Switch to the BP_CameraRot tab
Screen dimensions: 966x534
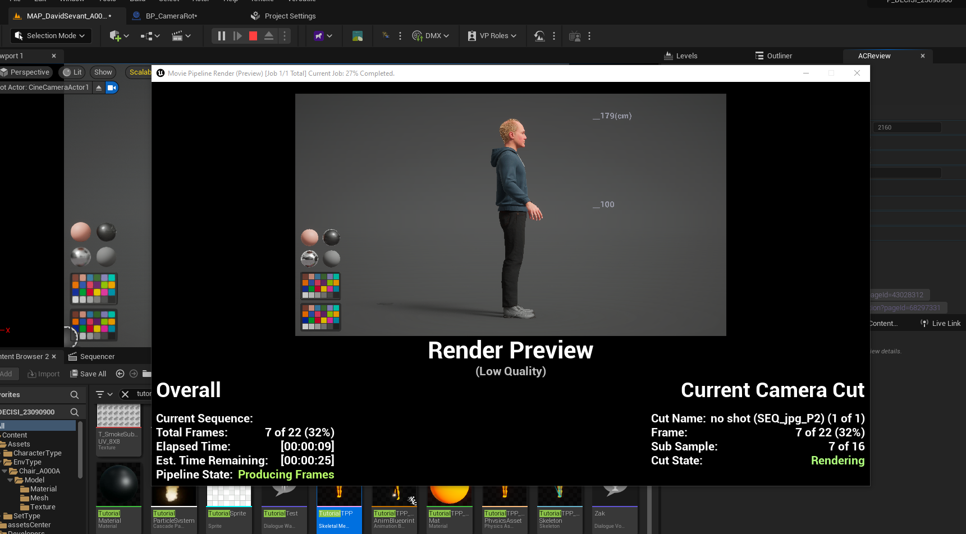pyautogui.click(x=171, y=16)
